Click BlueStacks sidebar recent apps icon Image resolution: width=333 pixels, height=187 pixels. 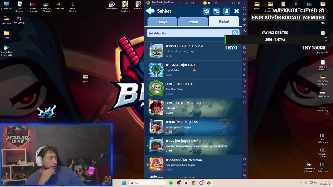(x=245, y=176)
